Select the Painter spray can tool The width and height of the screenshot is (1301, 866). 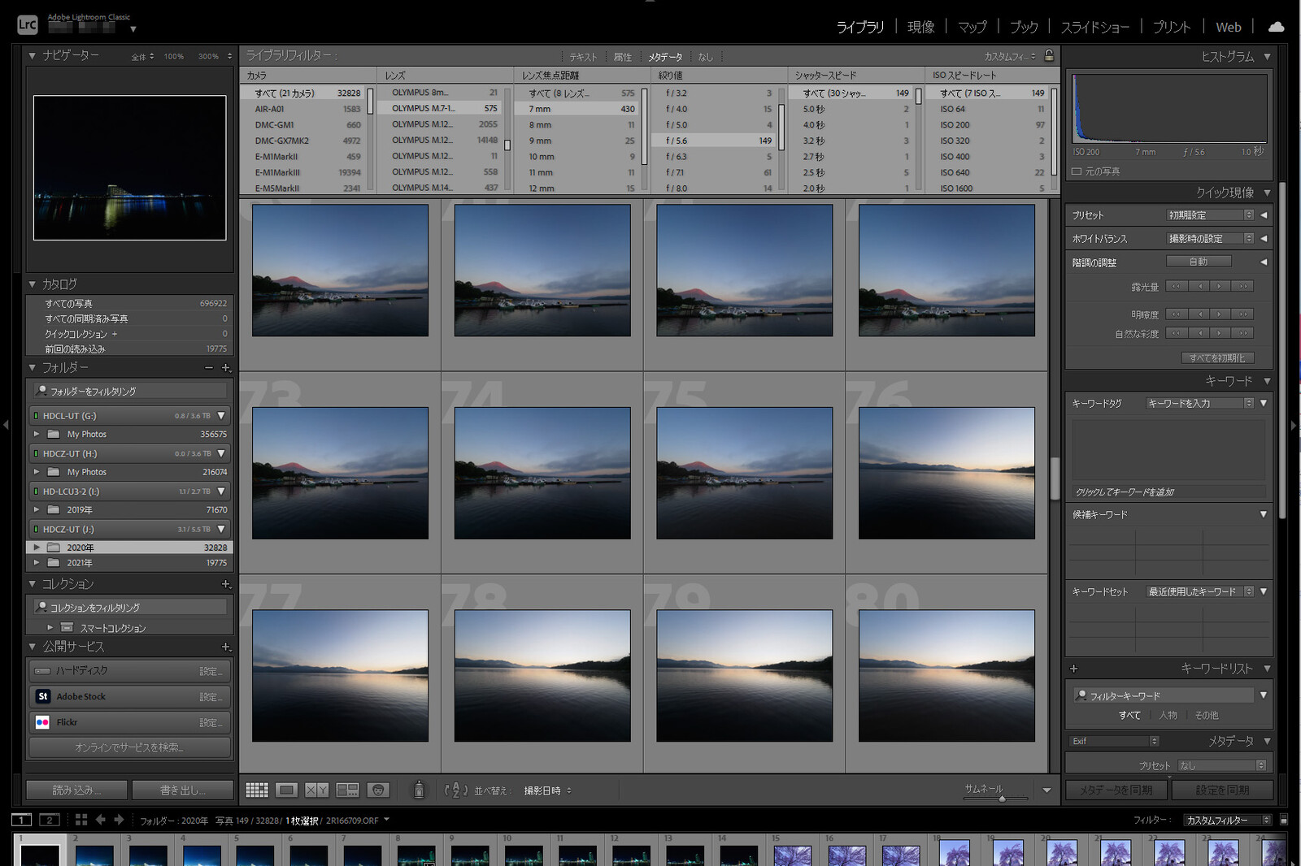click(x=419, y=790)
